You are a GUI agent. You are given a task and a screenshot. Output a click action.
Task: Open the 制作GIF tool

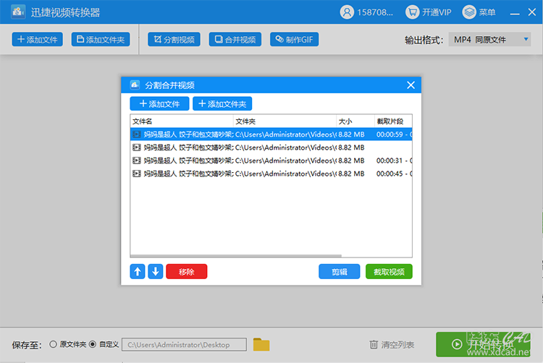295,40
